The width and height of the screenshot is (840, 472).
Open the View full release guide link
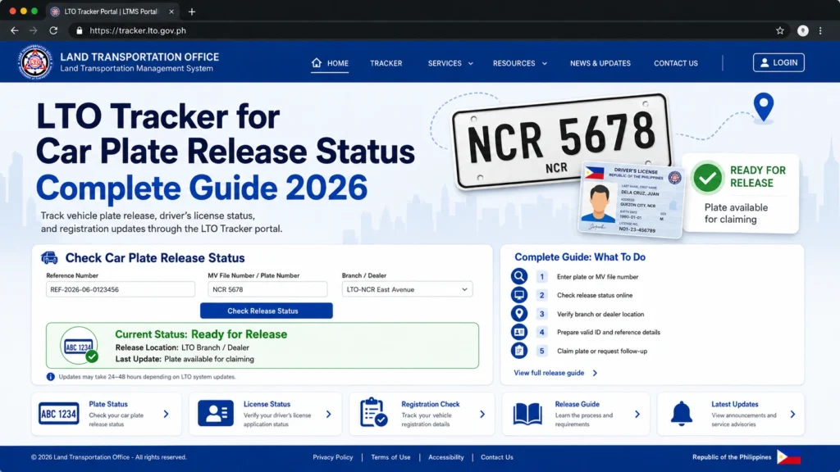pos(549,373)
